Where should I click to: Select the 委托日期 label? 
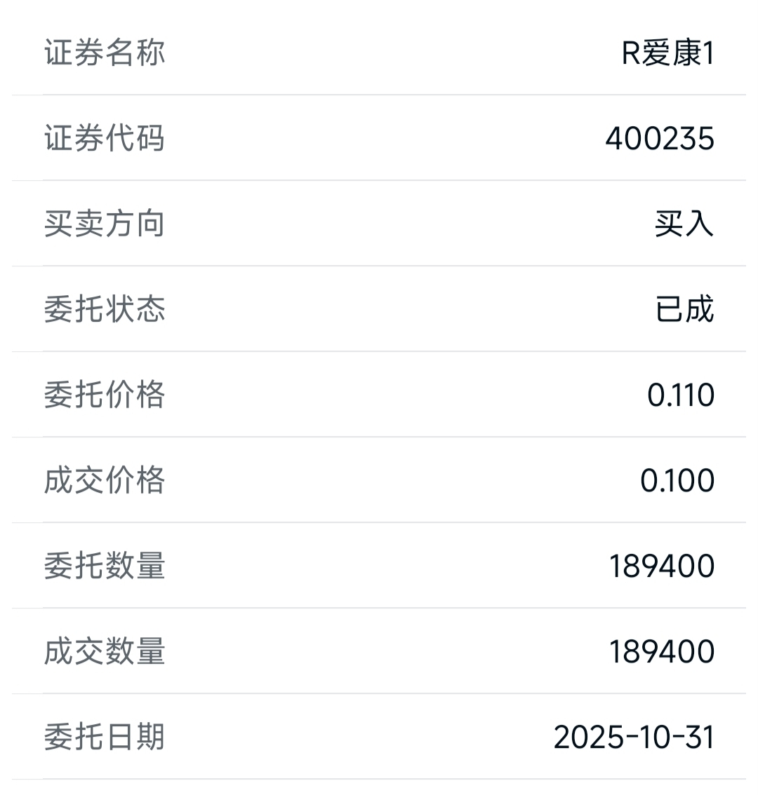[105, 737]
